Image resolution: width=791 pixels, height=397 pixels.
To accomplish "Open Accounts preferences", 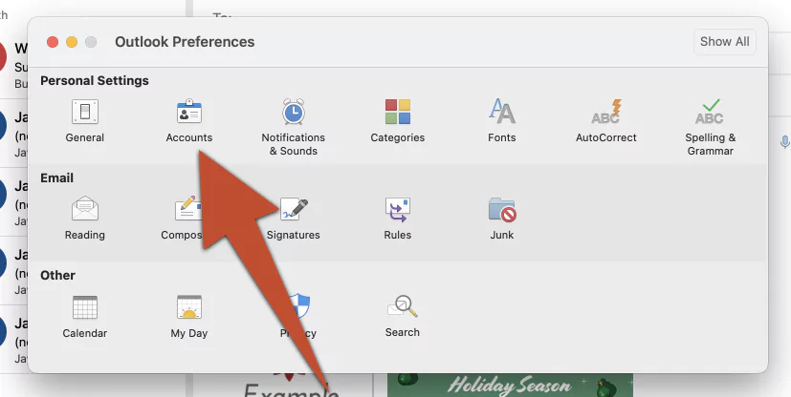I will [189, 121].
